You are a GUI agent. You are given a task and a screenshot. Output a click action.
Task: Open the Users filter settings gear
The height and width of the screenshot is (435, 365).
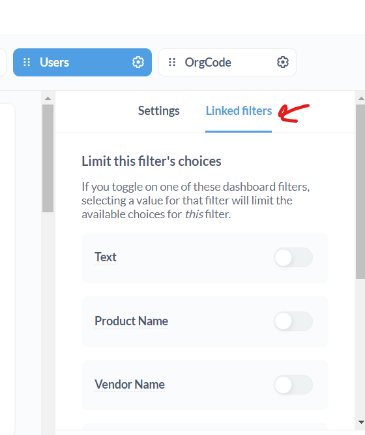coord(138,62)
